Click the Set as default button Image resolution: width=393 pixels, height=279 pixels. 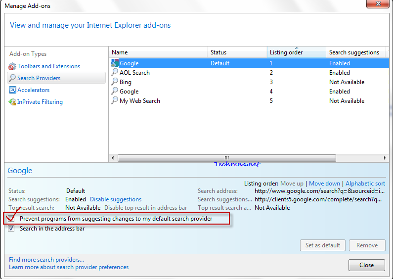point(323,245)
